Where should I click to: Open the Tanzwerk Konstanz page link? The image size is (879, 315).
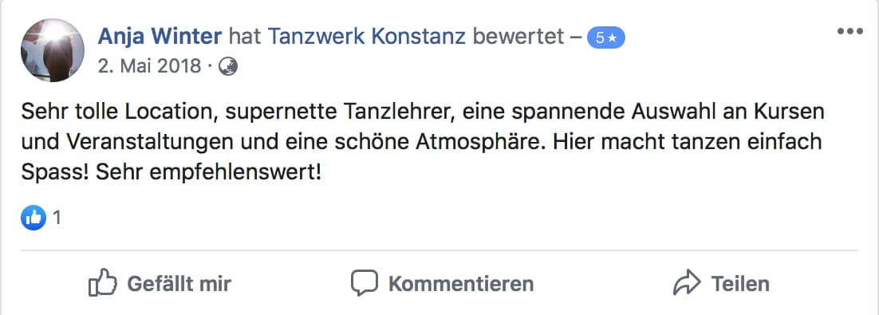[x=367, y=37]
